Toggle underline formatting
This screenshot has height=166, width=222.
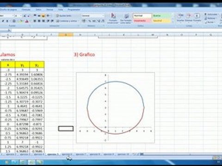tap(7, 21)
